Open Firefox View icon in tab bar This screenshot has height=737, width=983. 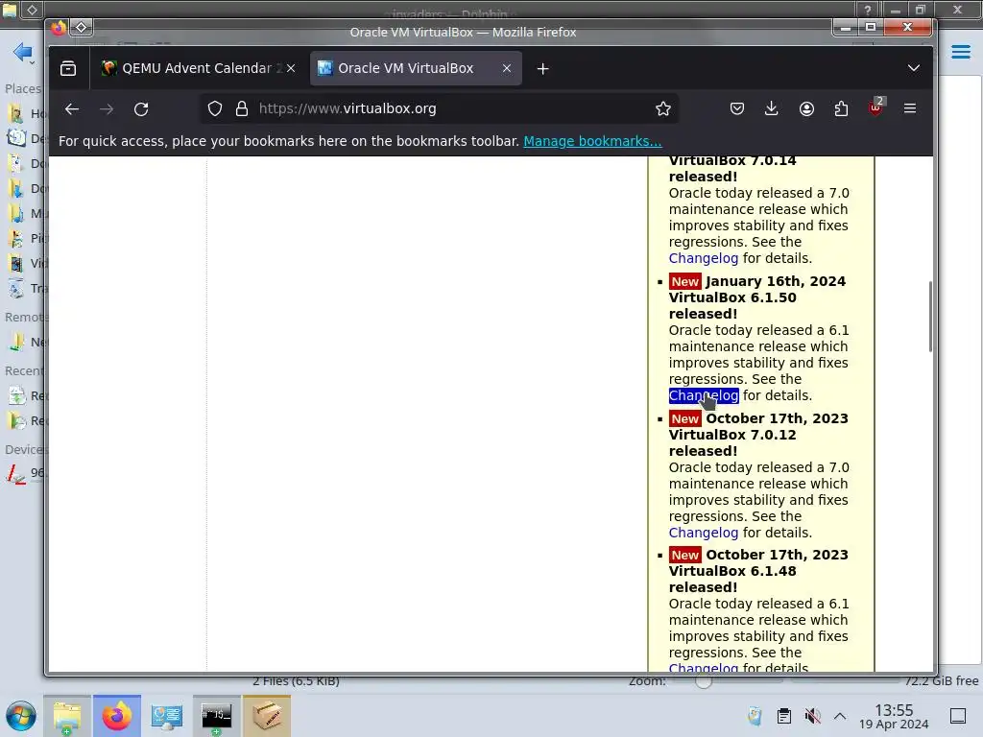pyautogui.click(x=68, y=68)
